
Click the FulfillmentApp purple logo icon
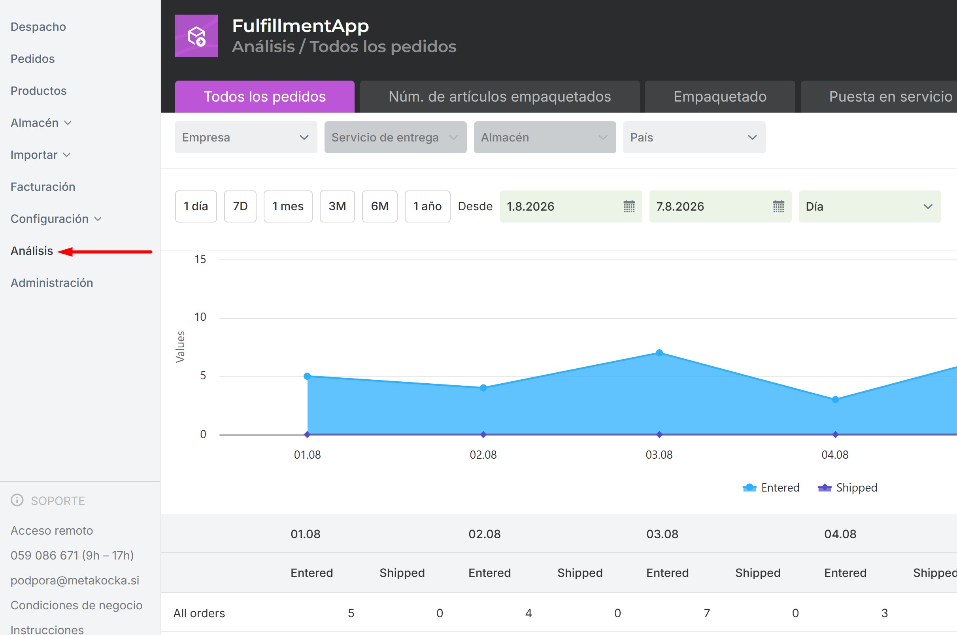click(x=196, y=36)
